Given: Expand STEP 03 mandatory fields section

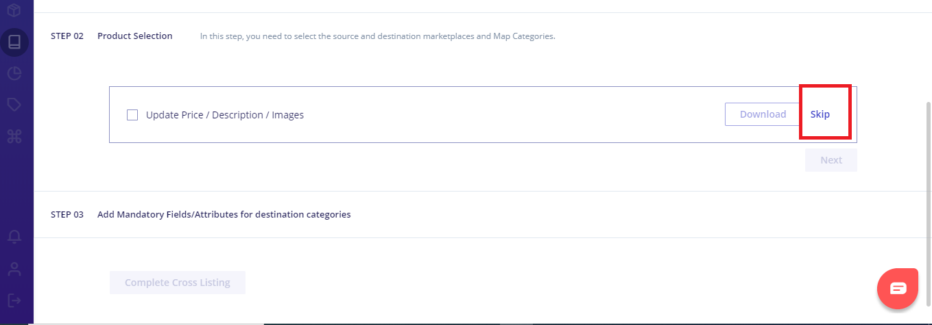Looking at the screenshot, I should point(224,214).
